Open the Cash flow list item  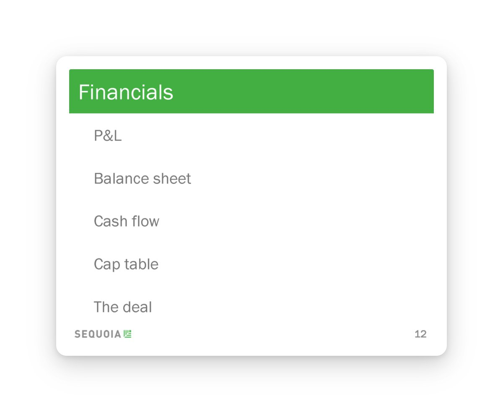tap(126, 221)
